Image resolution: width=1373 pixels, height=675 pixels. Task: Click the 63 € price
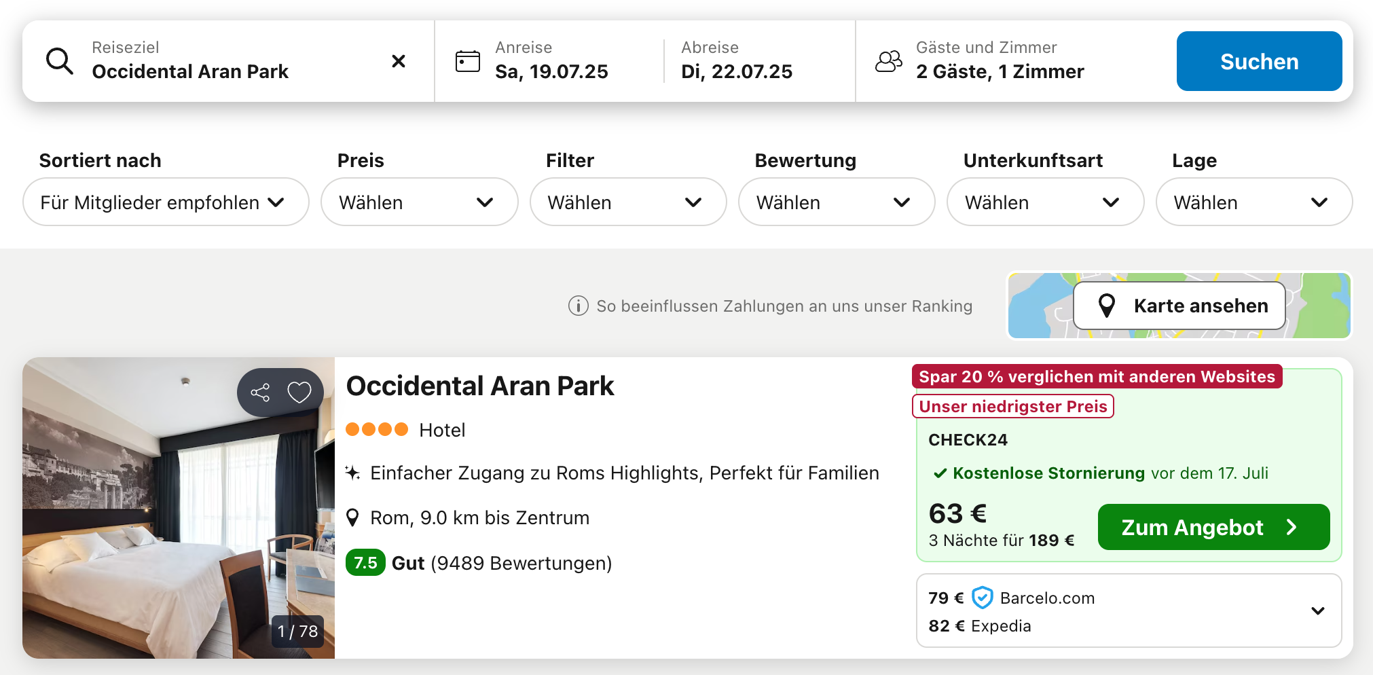[x=957, y=513]
